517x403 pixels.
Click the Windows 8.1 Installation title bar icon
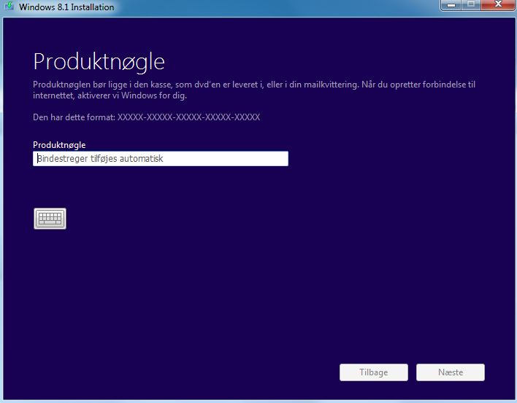tap(9, 6)
